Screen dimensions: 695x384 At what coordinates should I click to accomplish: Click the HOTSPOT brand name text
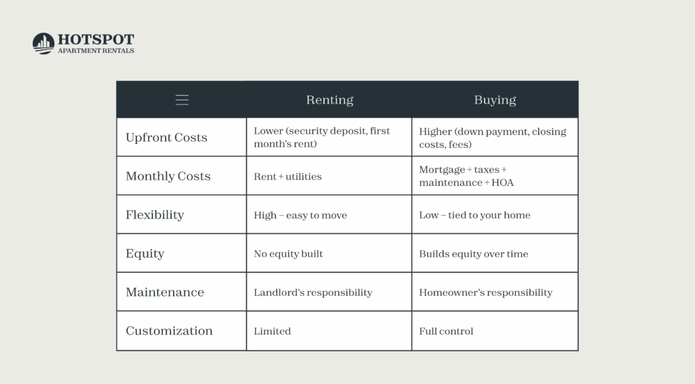[96, 39]
